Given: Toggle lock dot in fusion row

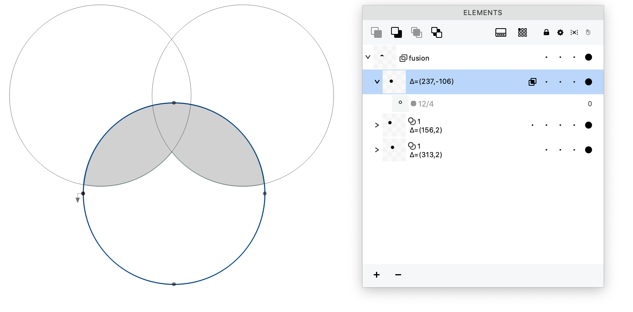Looking at the screenshot, I should pyautogui.click(x=546, y=57).
